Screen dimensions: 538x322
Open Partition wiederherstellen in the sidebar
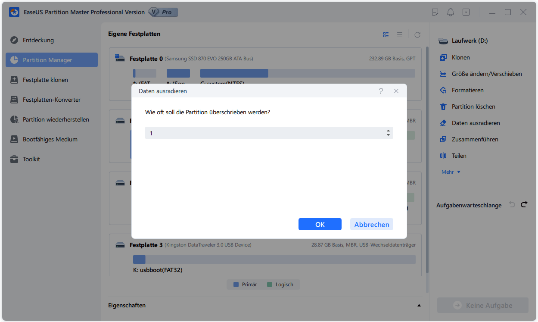click(52, 119)
